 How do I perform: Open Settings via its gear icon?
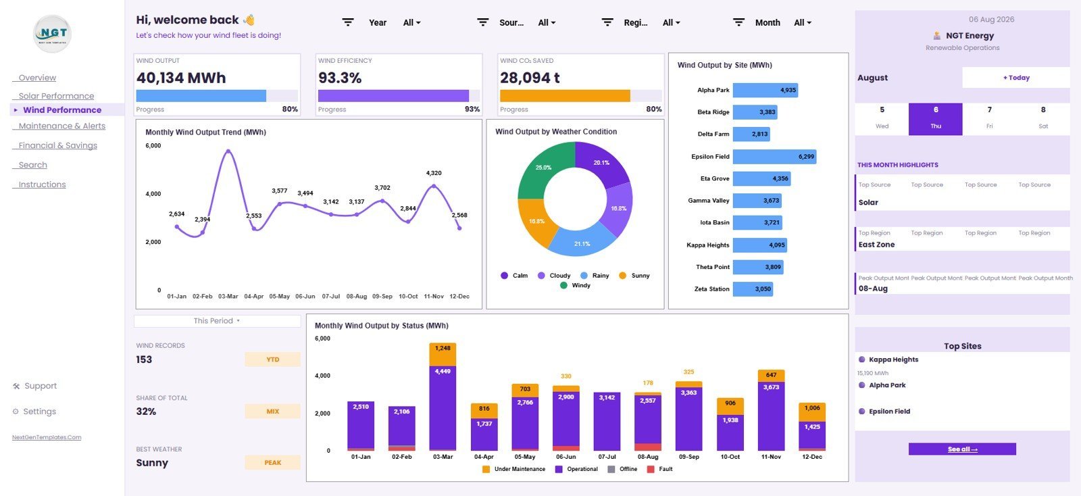tap(16, 412)
